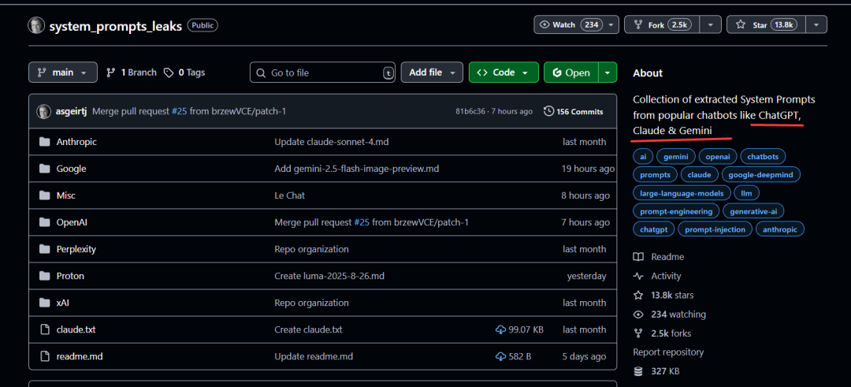Click the xAI folder icon

coord(44,303)
